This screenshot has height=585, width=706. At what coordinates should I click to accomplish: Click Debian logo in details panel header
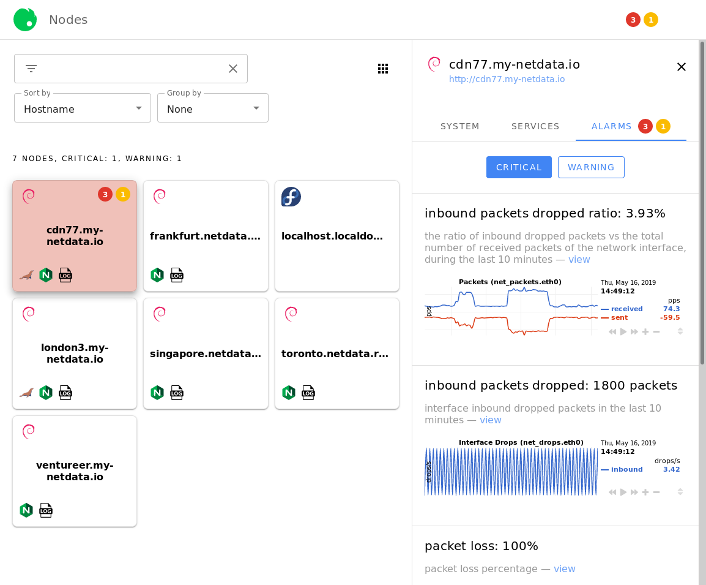[x=434, y=64]
